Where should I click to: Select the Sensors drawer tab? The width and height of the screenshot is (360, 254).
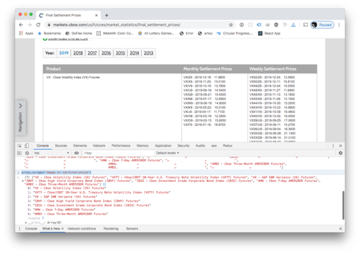(x=132, y=229)
